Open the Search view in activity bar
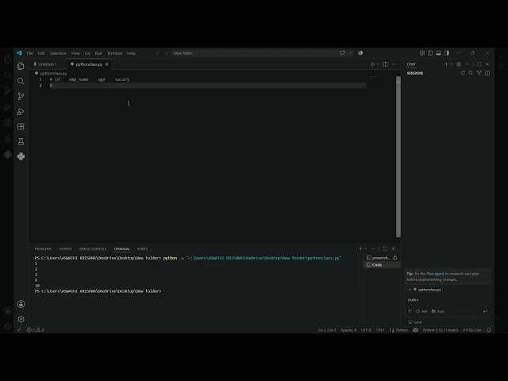 [x=21, y=81]
